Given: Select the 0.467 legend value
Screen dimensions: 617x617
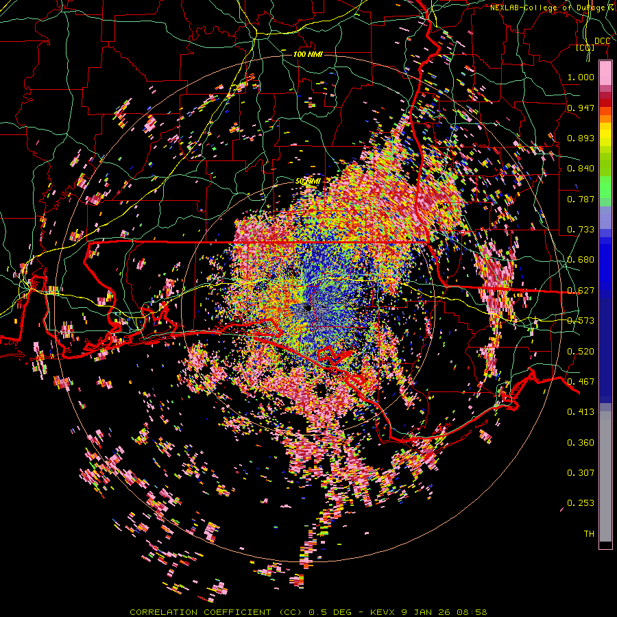Looking at the screenshot, I should point(581,381).
